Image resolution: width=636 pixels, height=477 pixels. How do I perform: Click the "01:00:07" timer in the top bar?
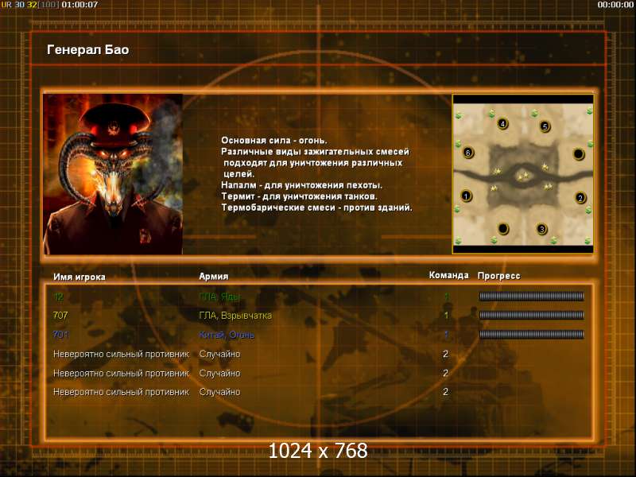tap(79, 5)
